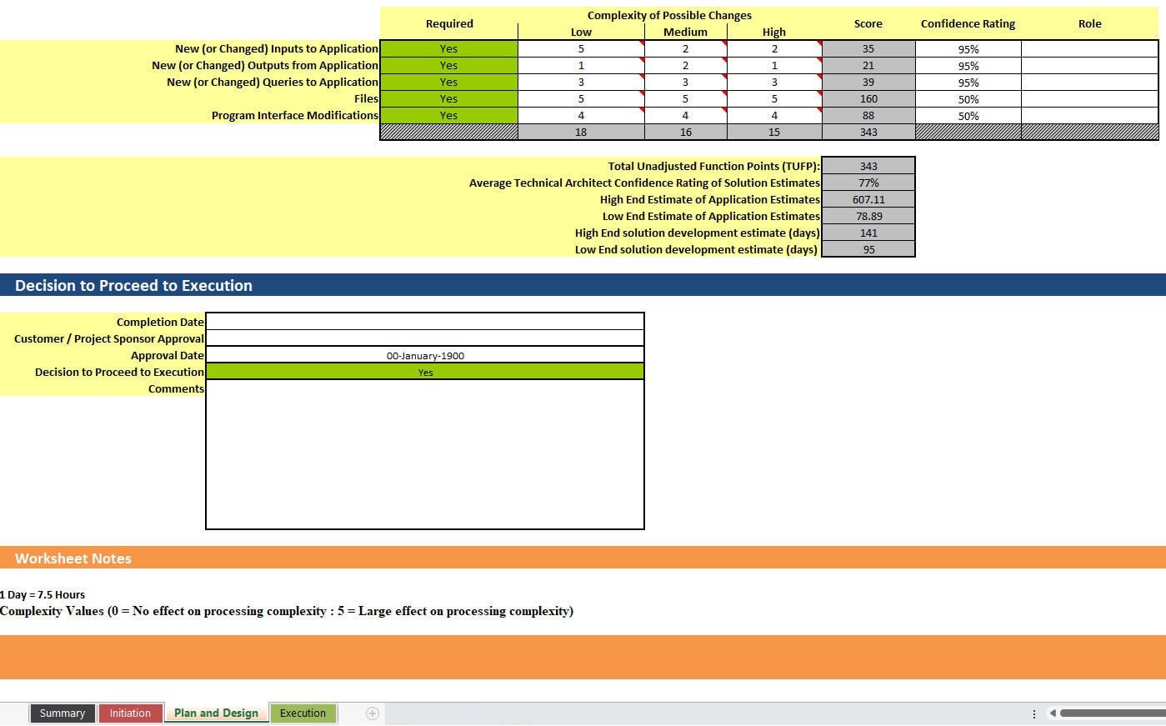Select the Score cell showing 88

868,116
